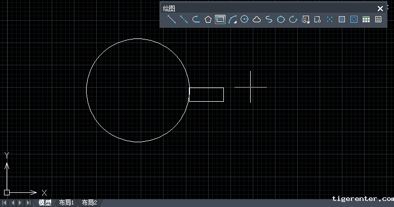Close the 绘图 drawing toolbar
The width and height of the screenshot is (394, 207).
(380, 8)
